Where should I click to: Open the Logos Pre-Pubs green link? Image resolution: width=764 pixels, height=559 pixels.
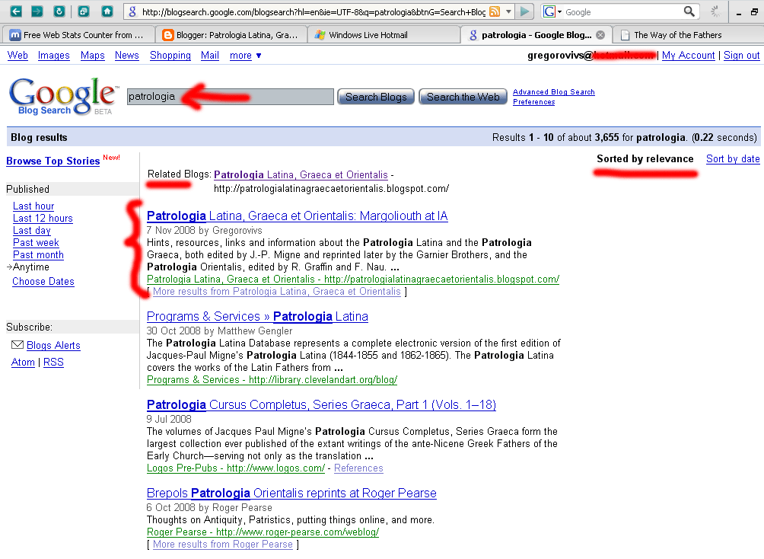[236, 468]
